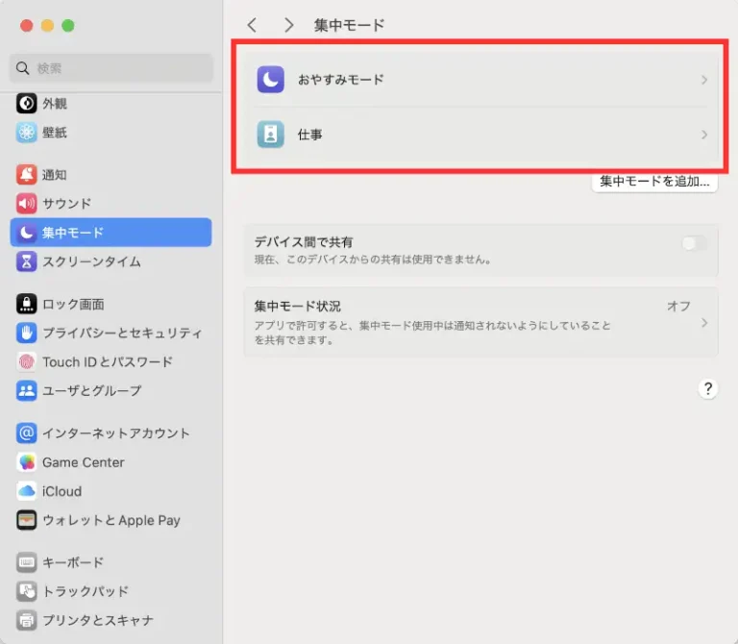Screen dimensions: 738x644
Task: Click the Game Center colorful icon
Action: [x=26, y=462]
